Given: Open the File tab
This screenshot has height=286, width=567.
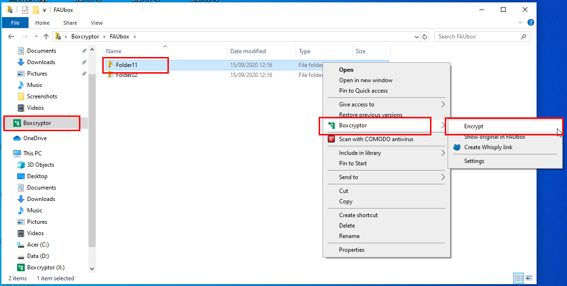Looking at the screenshot, I should click(x=15, y=23).
